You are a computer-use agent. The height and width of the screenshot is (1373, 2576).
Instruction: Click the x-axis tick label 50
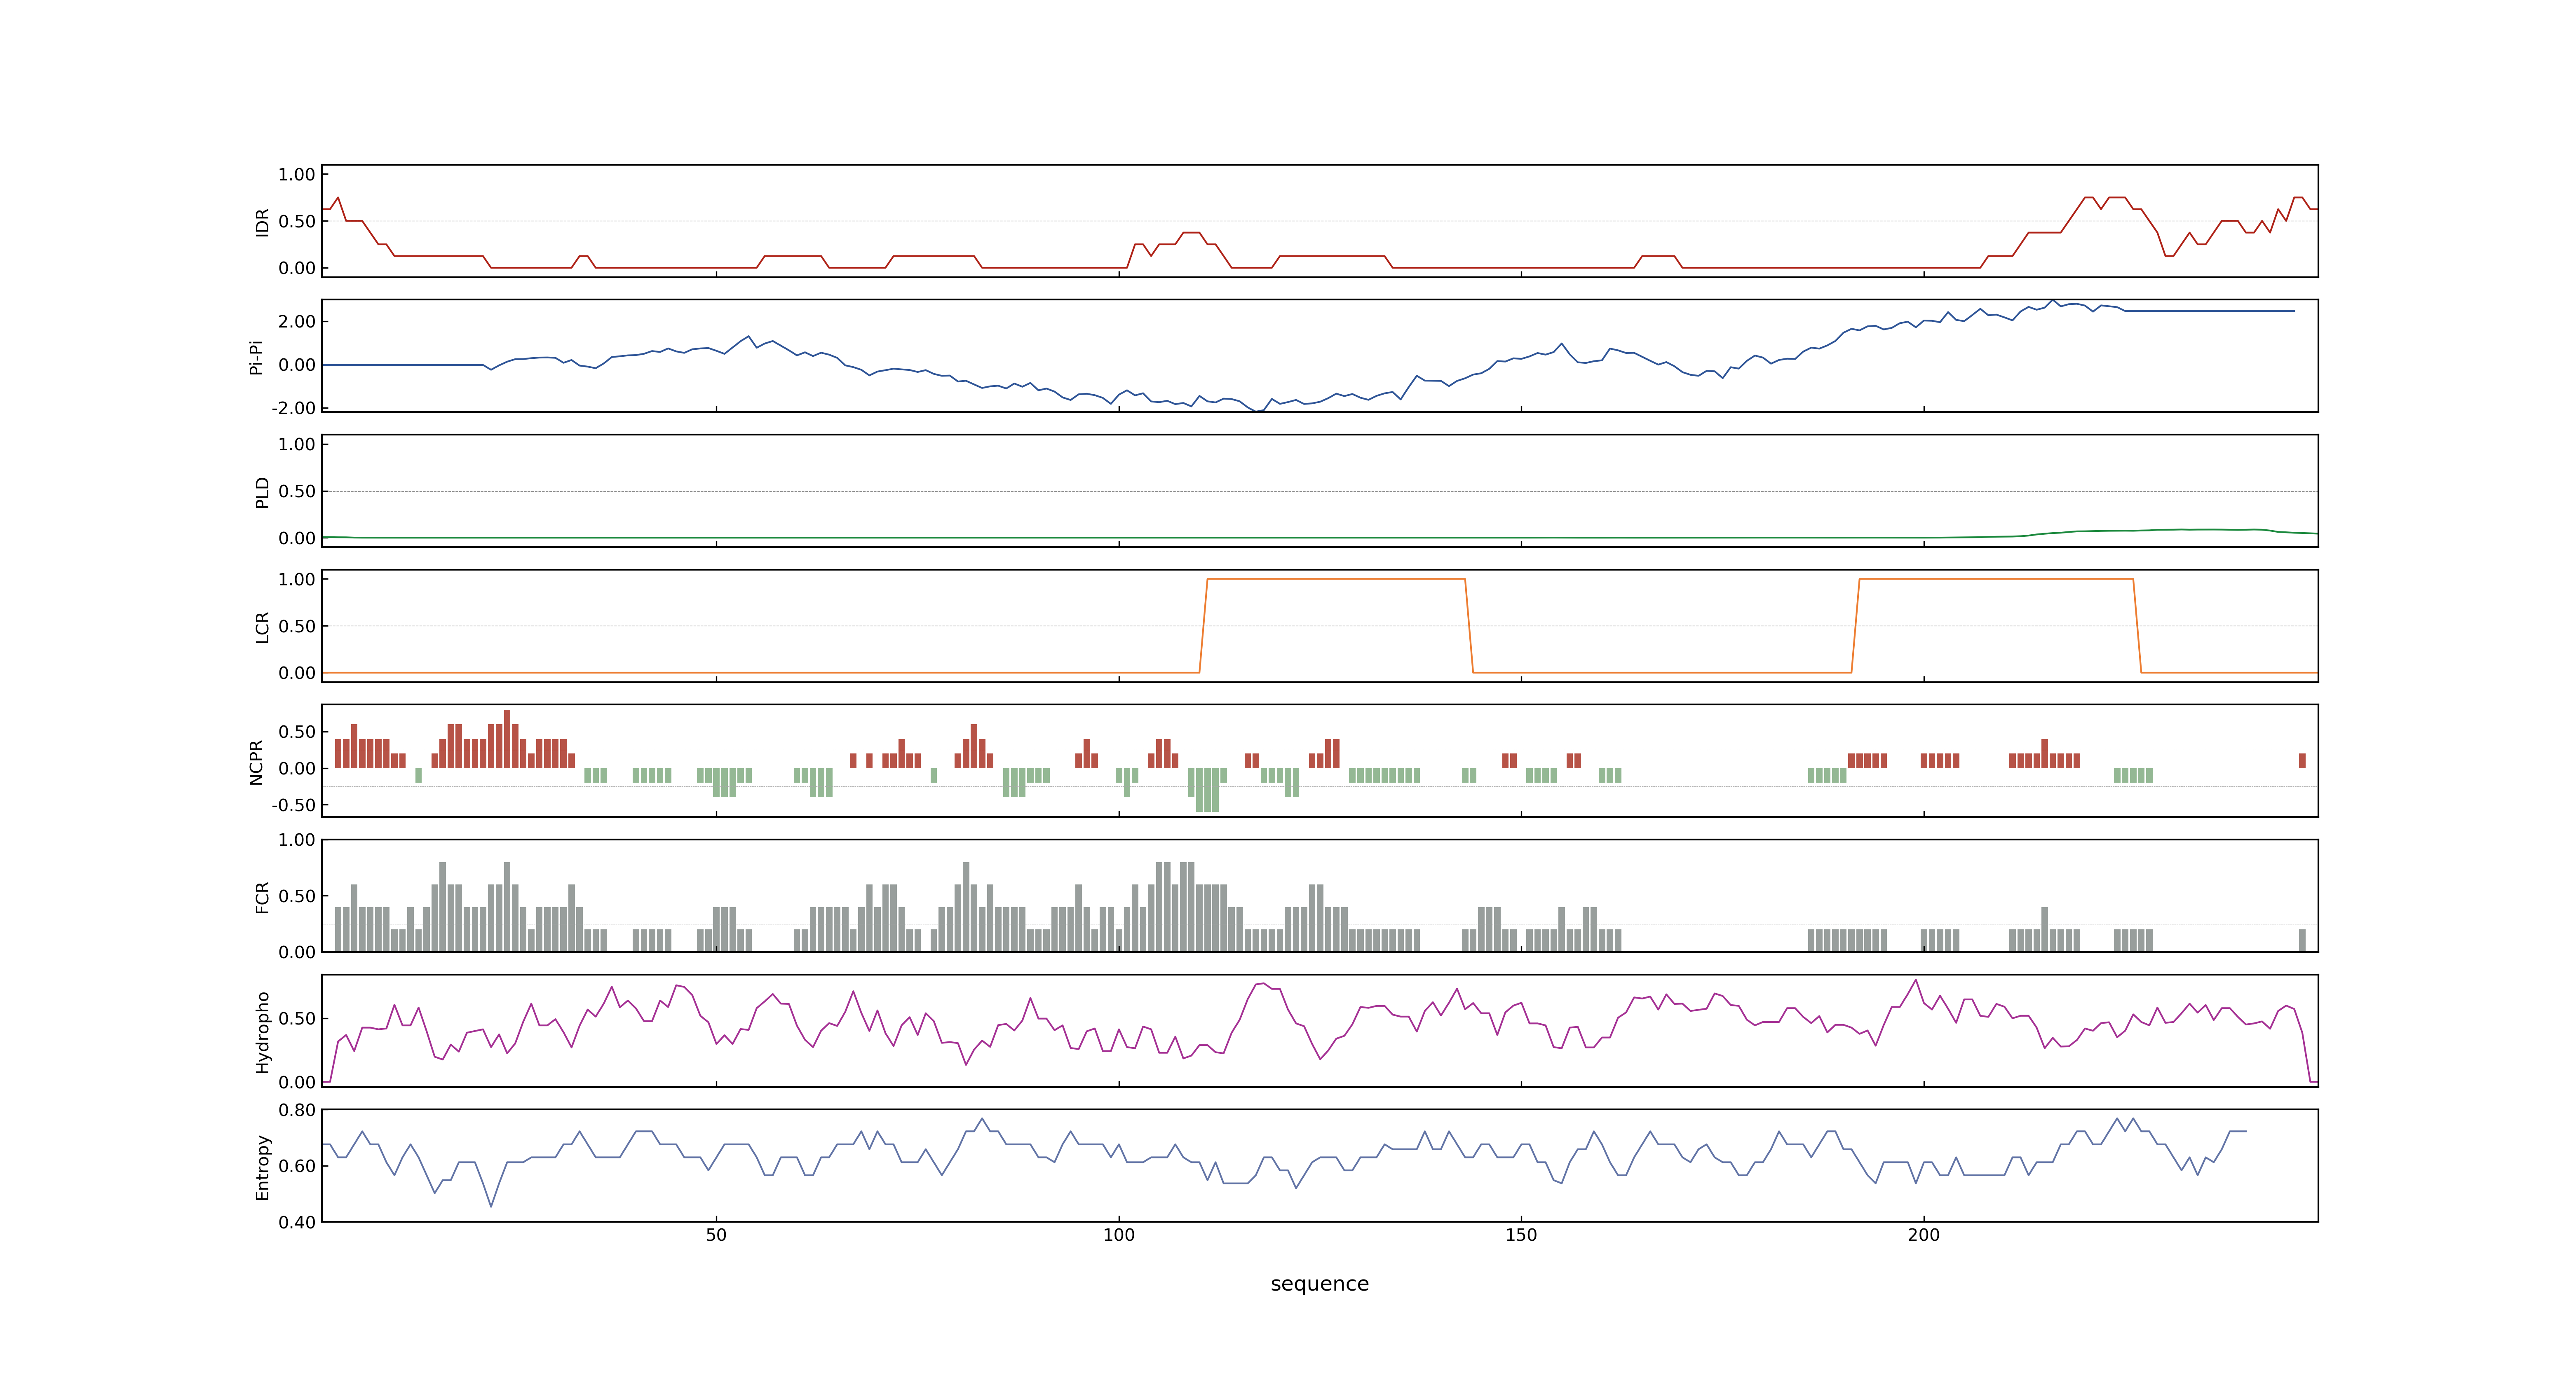pos(716,1234)
